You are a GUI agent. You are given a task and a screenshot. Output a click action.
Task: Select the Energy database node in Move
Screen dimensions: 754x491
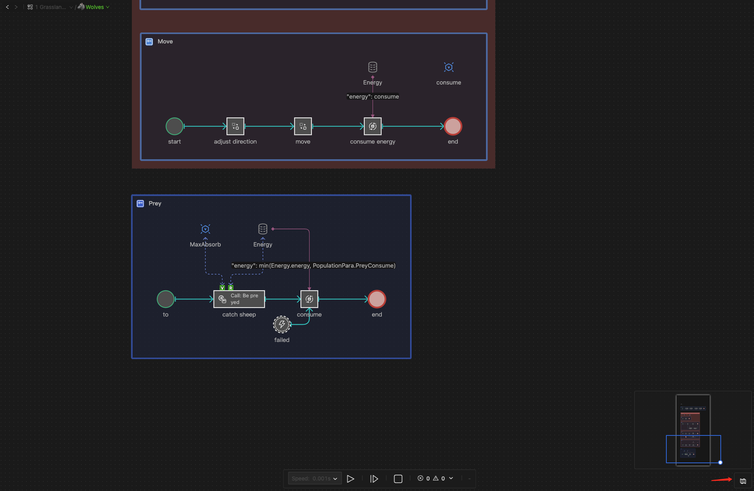click(x=372, y=68)
